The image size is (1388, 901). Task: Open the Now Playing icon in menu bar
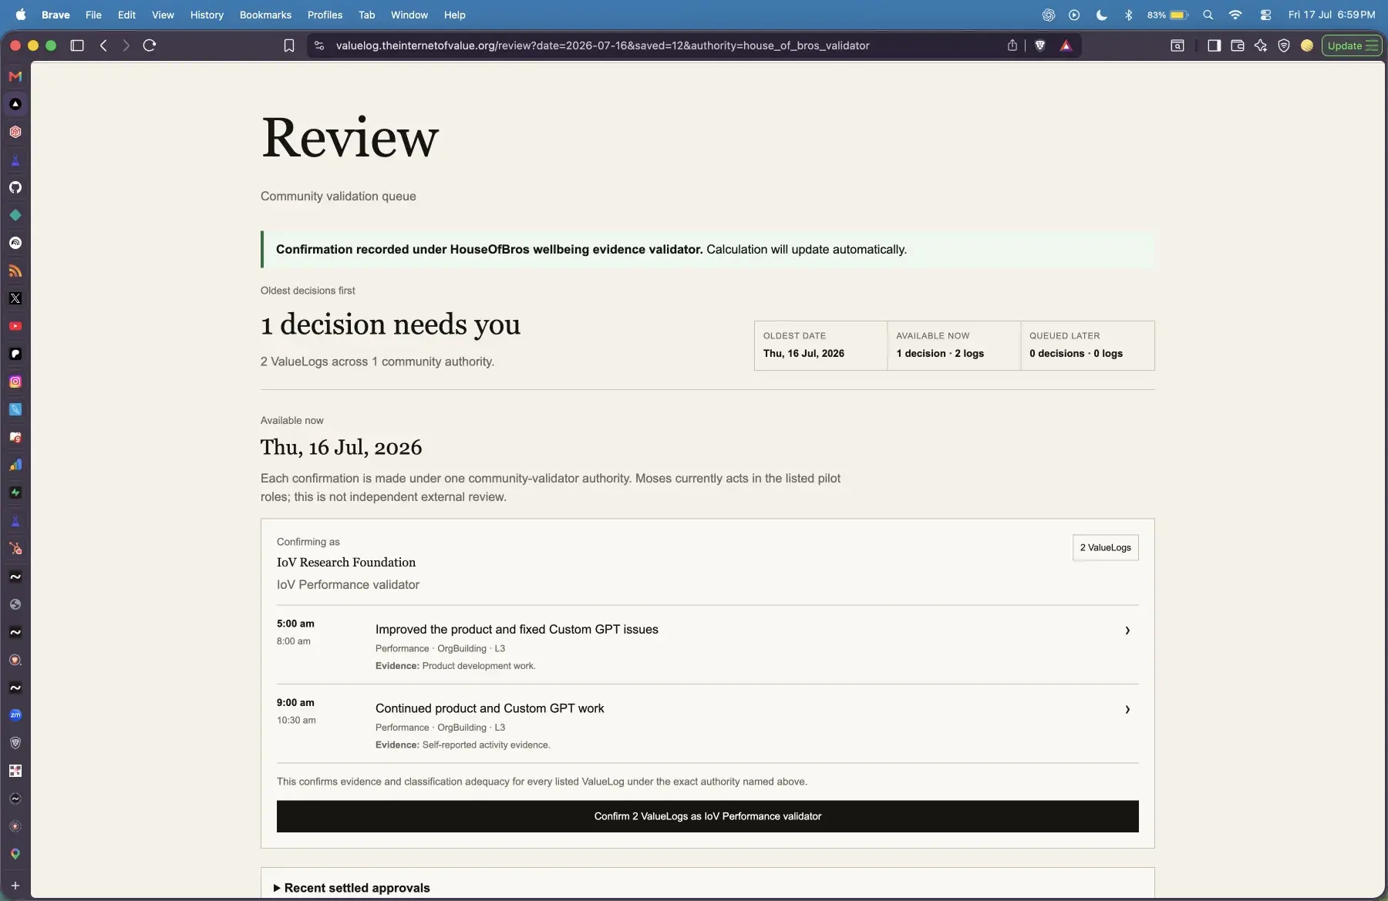1074,15
